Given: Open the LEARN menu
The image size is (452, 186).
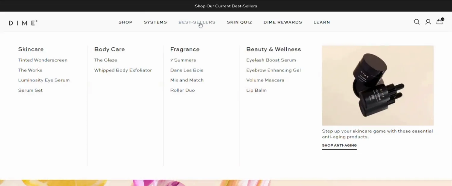Looking at the screenshot, I should (322, 22).
